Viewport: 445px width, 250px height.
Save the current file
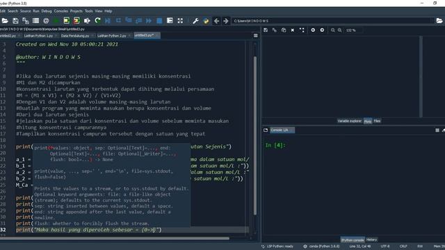click(15, 21)
